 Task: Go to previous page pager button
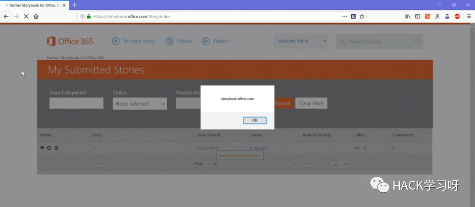click(112, 164)
